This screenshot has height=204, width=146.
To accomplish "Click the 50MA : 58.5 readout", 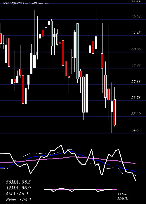I will point(18,182).
